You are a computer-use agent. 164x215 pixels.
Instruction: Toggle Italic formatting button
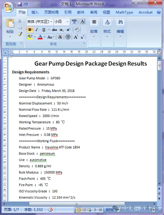(x=37, y=30)
